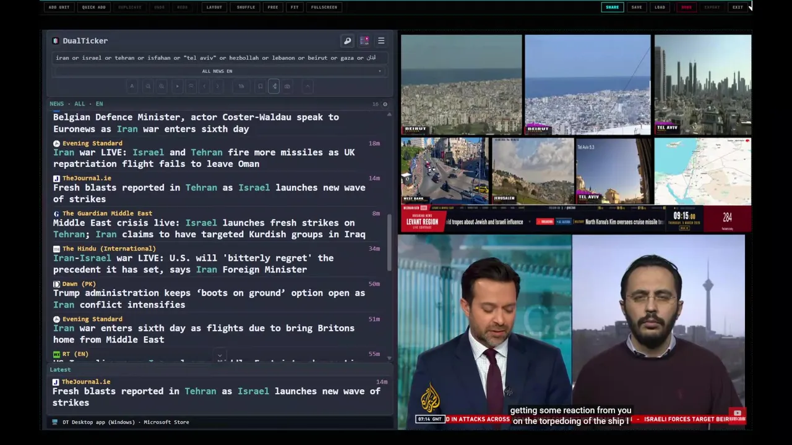Click the highlighted SHARE button
Screen dimensions: 792x445
[x=612, y=7]
